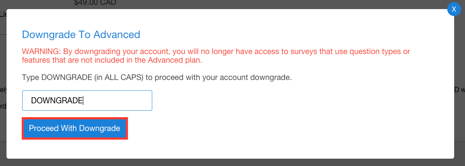Image resolution: width=465 pixels, height=166 pixels.
Task: Click the 'Advanced' word in the dialog title
Action: [117, 35]
